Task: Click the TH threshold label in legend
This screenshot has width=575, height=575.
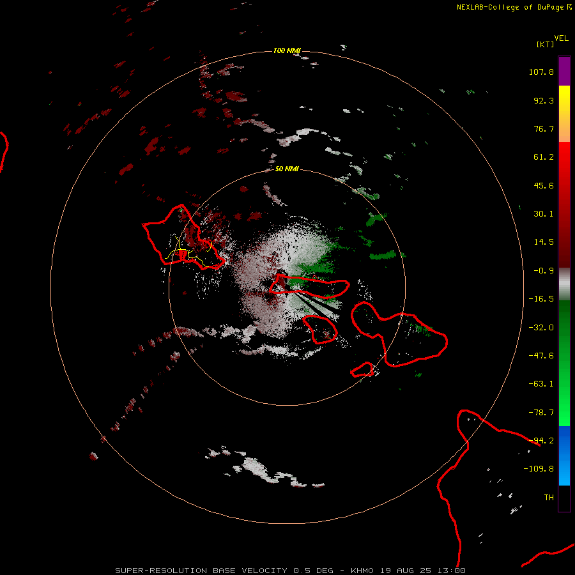Action: point(549,498)
